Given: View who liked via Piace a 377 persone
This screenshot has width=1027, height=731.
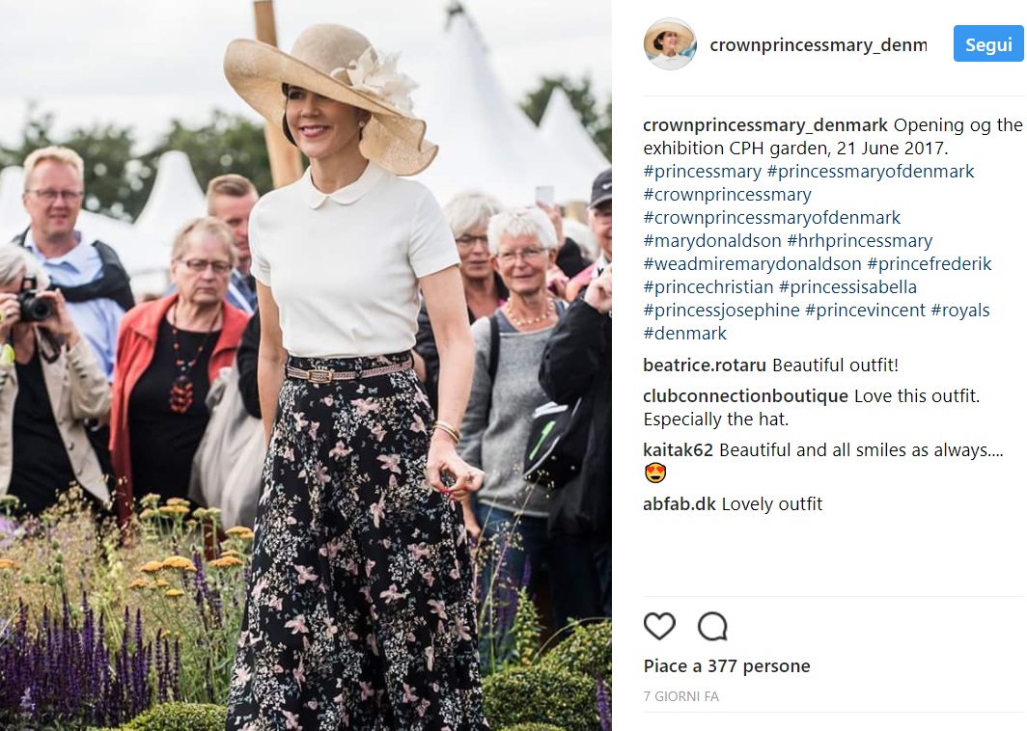Looking at the screenshot, I should tap(727, 666).
